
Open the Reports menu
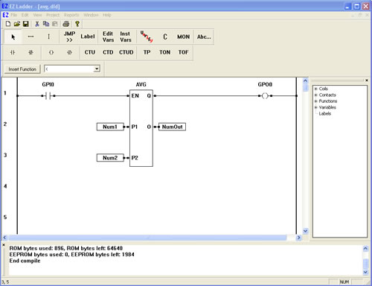point(71,15)
